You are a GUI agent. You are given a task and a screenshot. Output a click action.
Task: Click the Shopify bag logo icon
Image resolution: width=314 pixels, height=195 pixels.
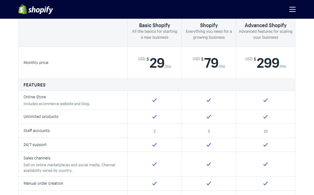click(x=22, y=9)
